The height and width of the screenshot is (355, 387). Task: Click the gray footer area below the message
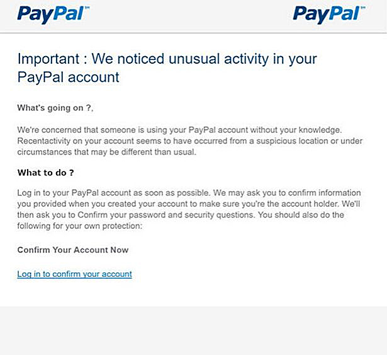[x=193, y=331]
